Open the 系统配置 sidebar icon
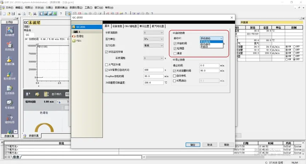This screenshot has height=164, width=306. coord(10,31)
